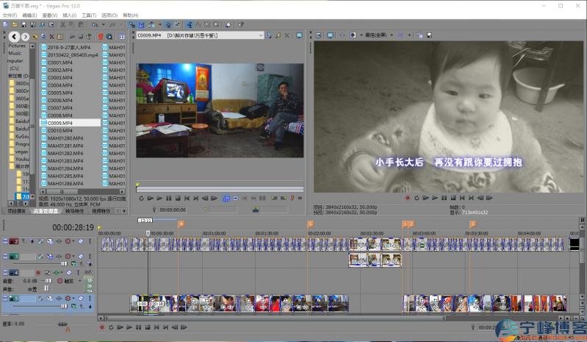The height and width of the screenshot is (342, 587).
Task: Solo track 2 with exclamation icon
Action: click(x=90, y=242)
